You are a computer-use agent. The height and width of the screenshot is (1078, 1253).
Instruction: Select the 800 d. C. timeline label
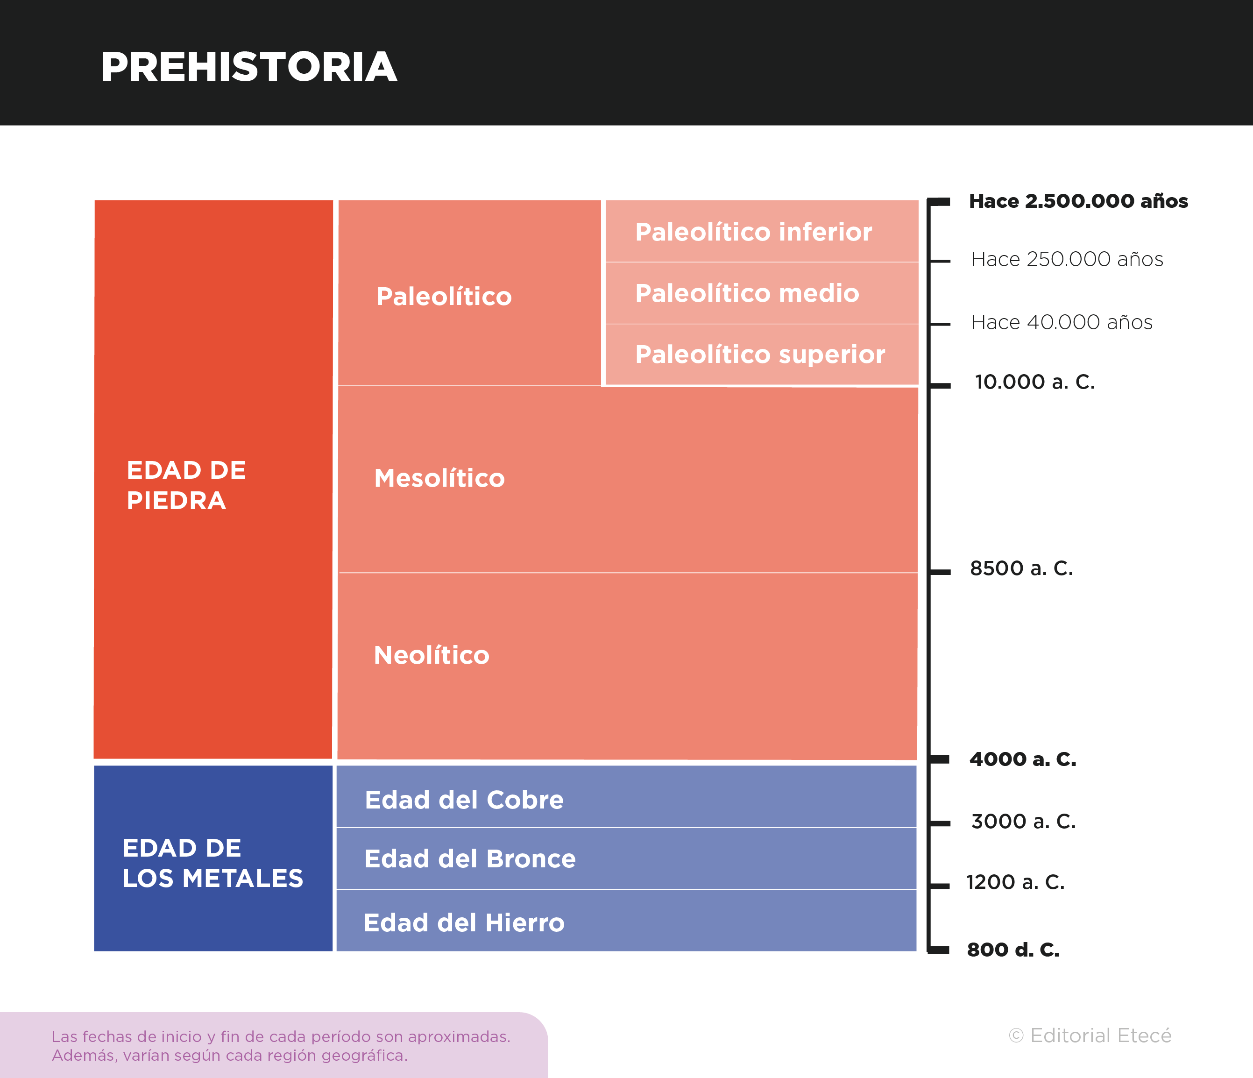1013,949
